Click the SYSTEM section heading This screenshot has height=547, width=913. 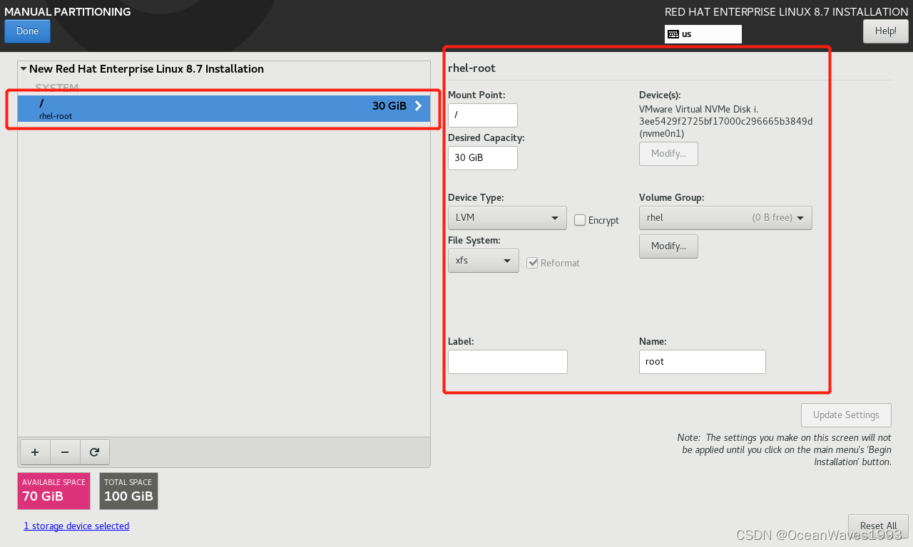click(57, 88)
